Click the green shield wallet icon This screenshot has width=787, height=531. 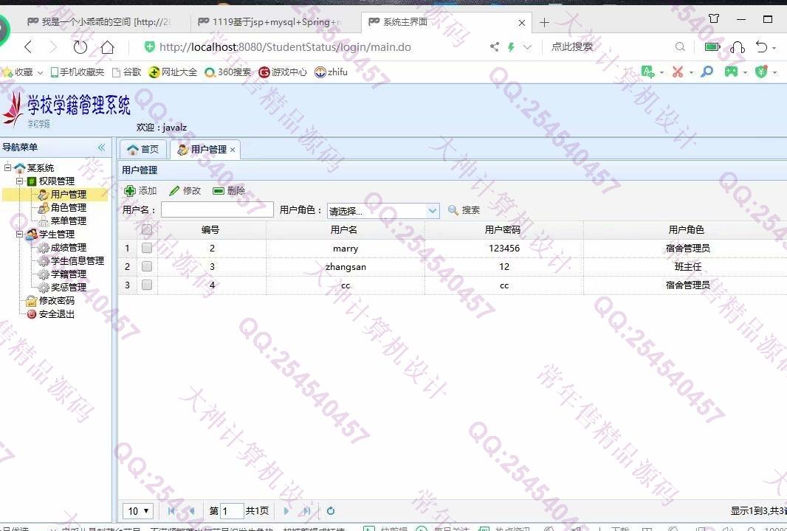(x=761, y=72)
